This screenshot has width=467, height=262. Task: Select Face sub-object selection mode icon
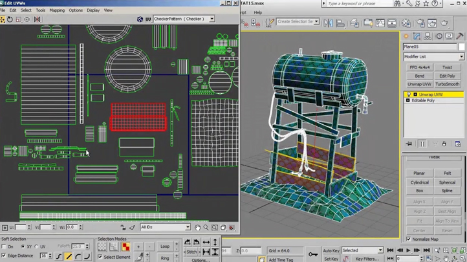click(125, 246)
